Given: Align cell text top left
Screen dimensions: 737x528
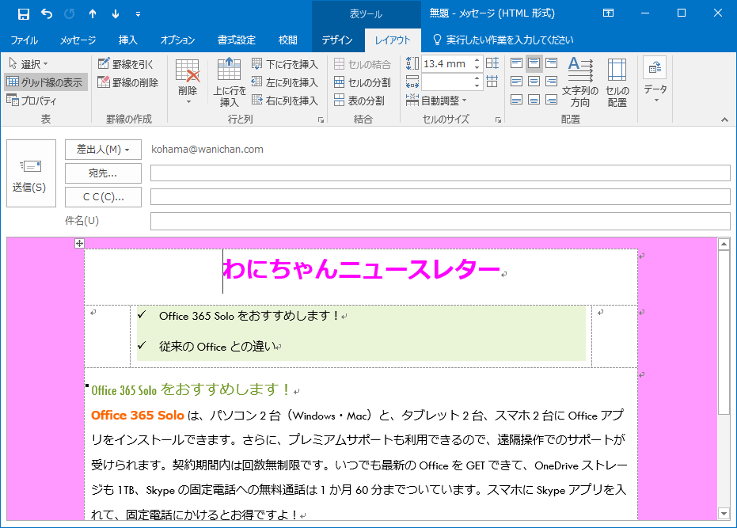Looking at the screenshot, I should coord(517,63).
